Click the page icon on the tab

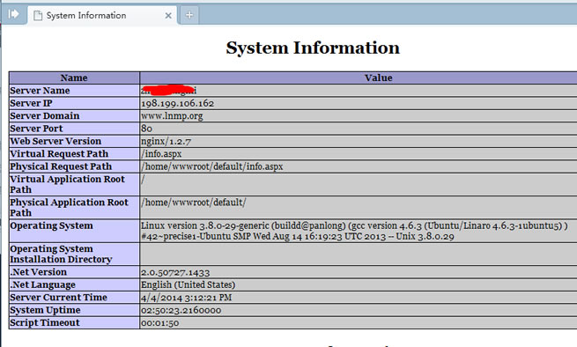[38, 16]
